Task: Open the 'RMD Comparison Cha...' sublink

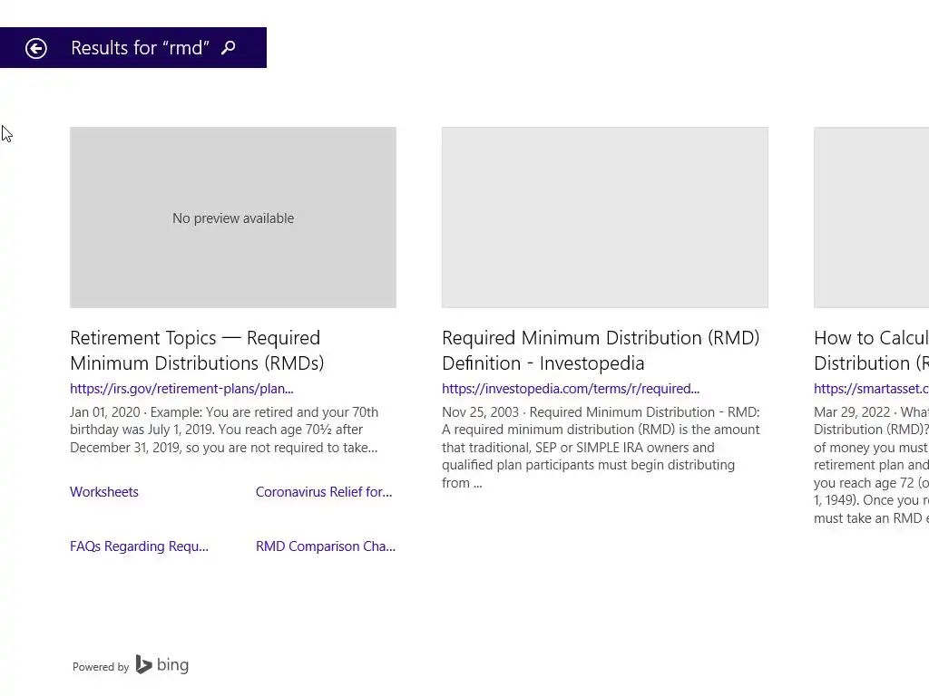Action: coord(326,546)
